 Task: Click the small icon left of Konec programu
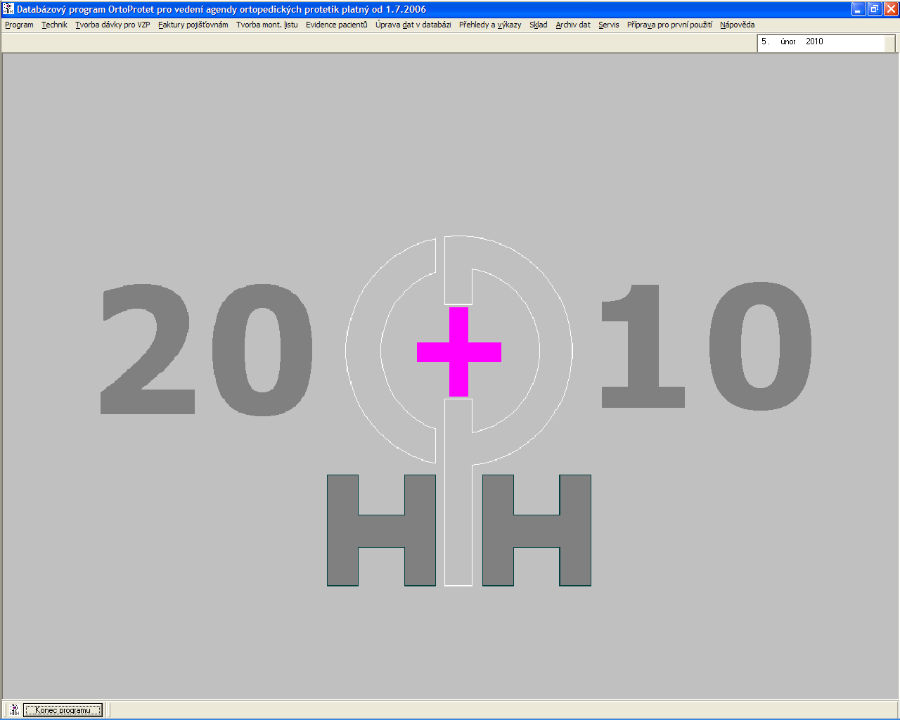(14, 710)
